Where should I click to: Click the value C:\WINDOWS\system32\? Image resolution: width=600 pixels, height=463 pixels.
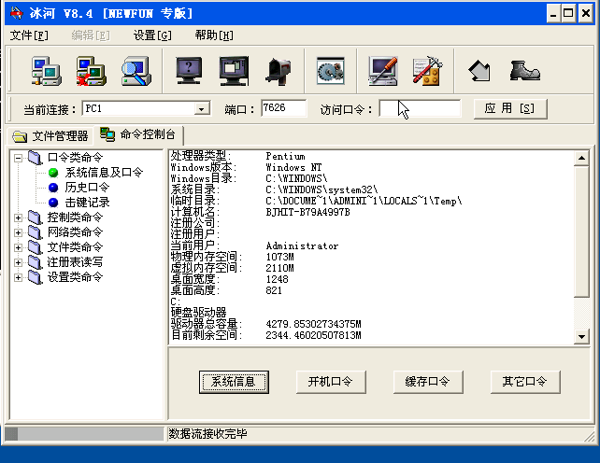click(321, 189)
